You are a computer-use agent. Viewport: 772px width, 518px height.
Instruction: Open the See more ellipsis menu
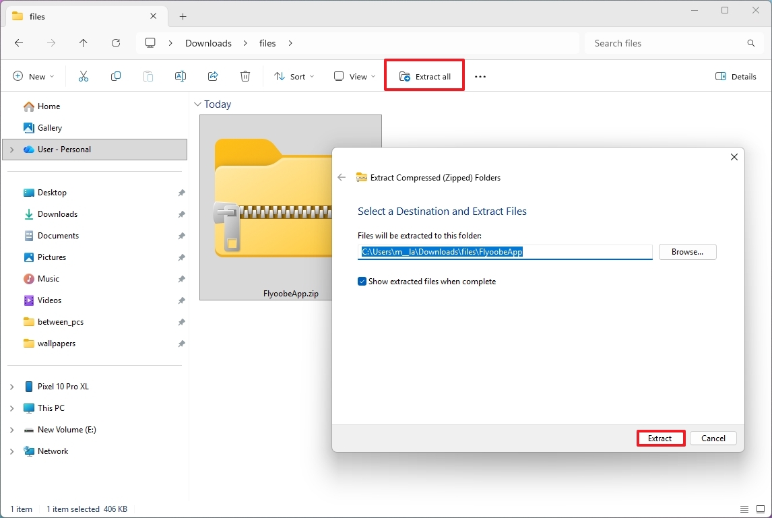coord(480,76)
